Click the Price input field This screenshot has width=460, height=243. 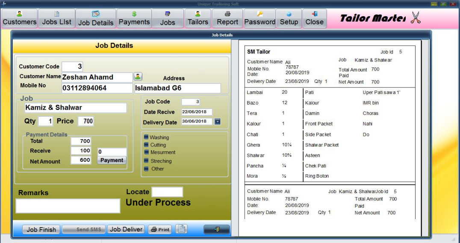[x=86, y=121]
